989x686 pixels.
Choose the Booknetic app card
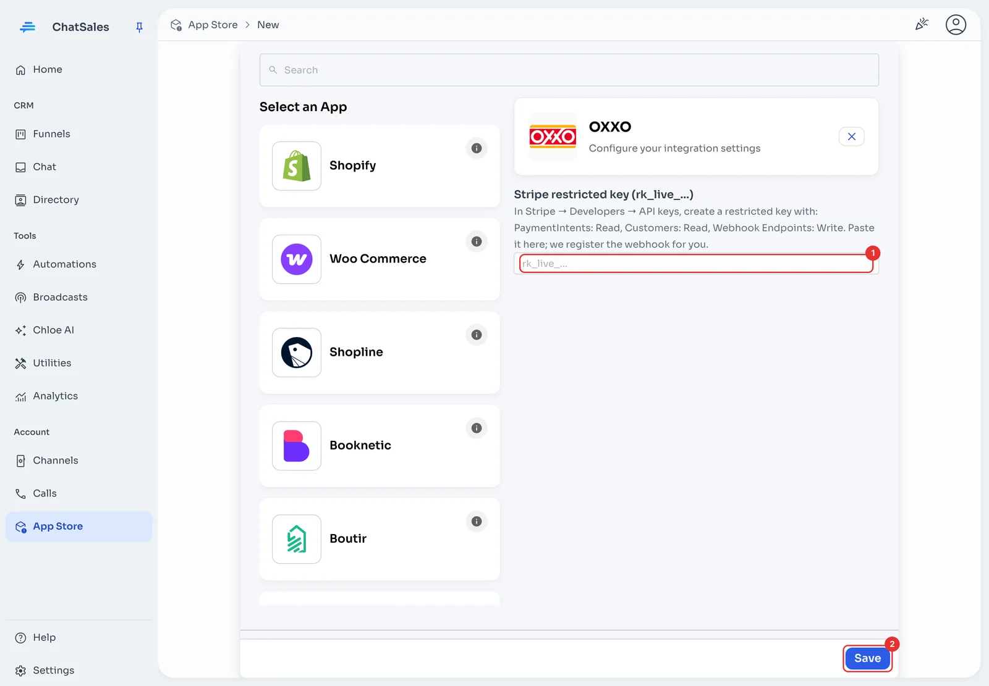click(380, 446)
